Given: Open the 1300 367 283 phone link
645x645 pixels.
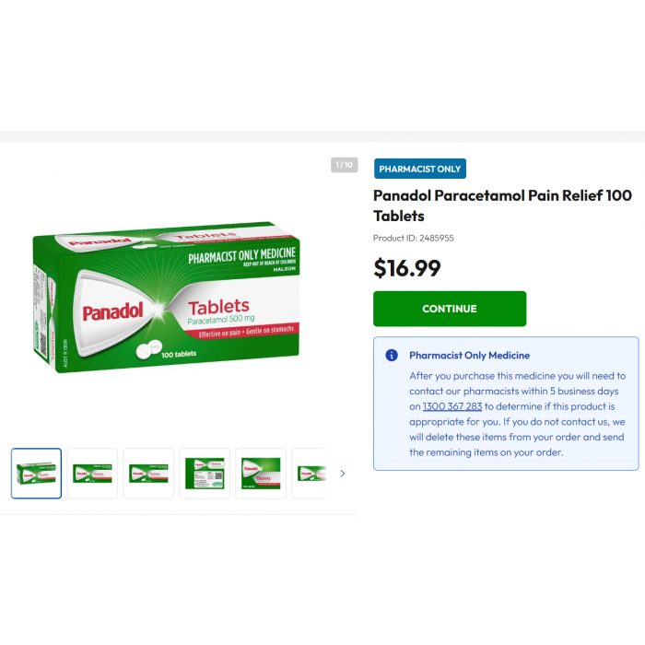Looking at the screenshot, I should point(452,406).
